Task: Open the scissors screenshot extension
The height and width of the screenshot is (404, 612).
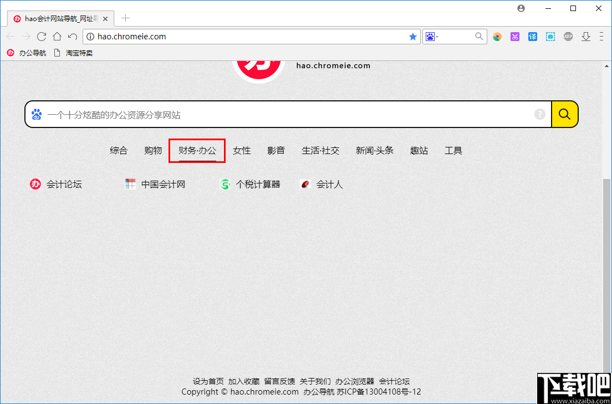Action: [515, 36]
